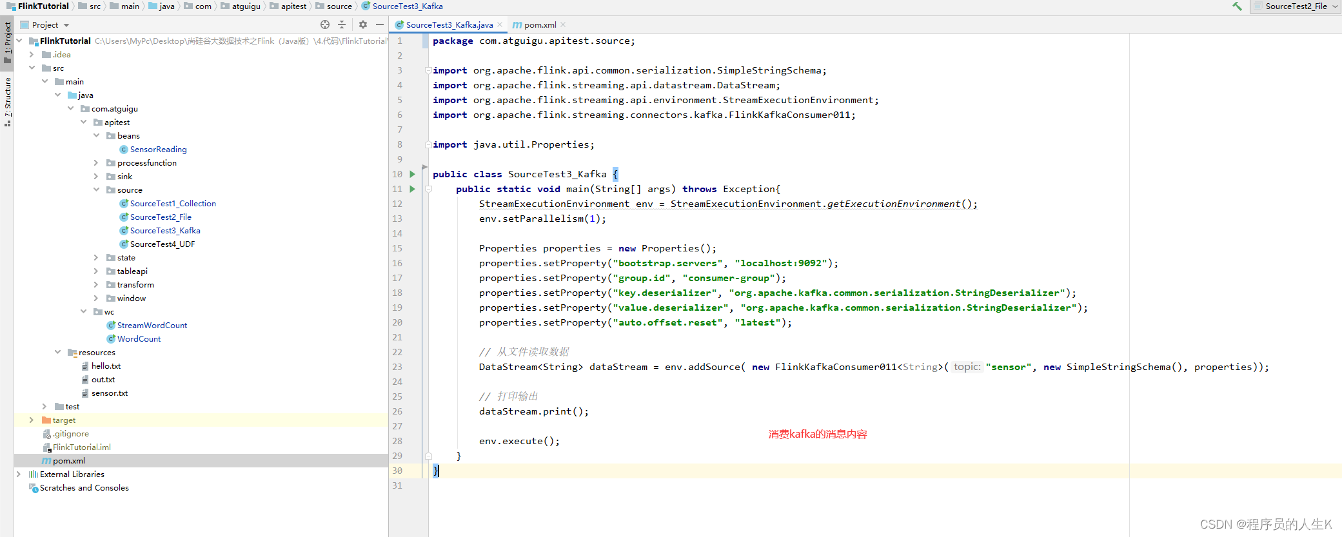Expand the sink package
Screen dimensions: 1342x537
click(x=96, y=177)
